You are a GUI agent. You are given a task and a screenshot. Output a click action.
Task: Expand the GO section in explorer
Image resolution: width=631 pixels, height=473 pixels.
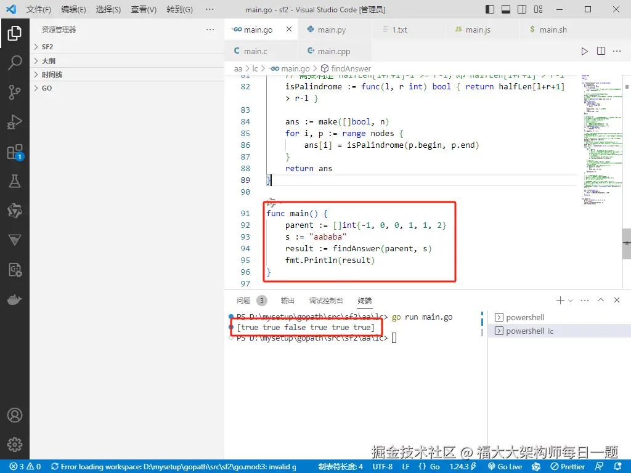click(127, 88)
